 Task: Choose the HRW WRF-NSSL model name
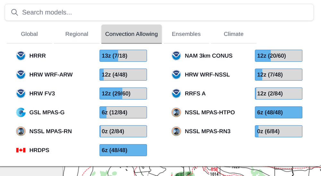pos(207,75)
